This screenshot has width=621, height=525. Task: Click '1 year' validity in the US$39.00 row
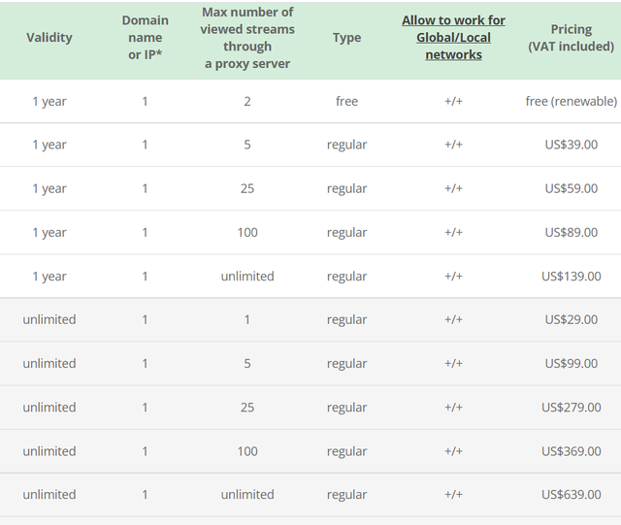tap(49, 145)
